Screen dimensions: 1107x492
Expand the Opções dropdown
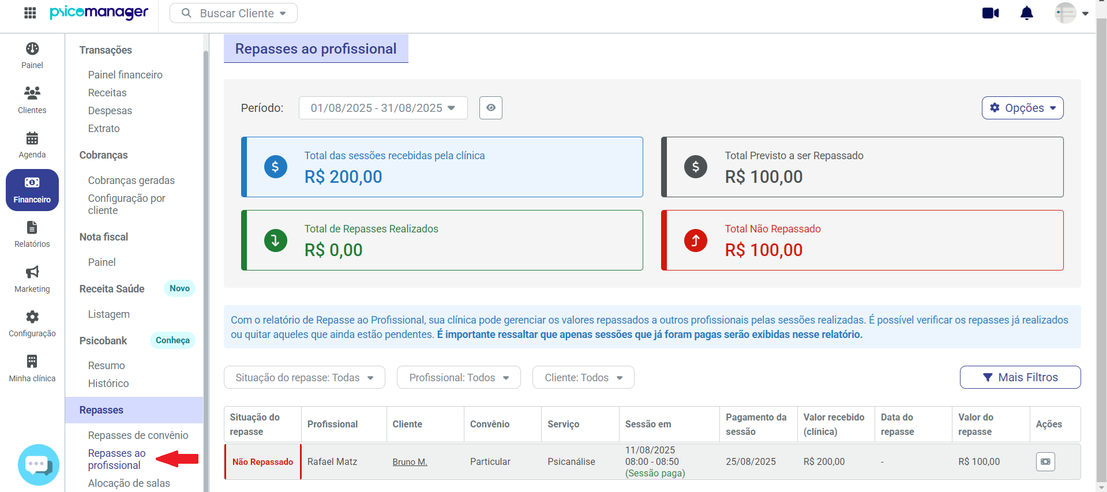[x=1022, y=108]
